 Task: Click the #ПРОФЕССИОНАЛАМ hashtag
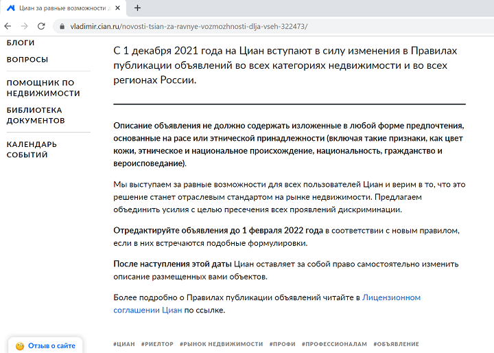334,344
